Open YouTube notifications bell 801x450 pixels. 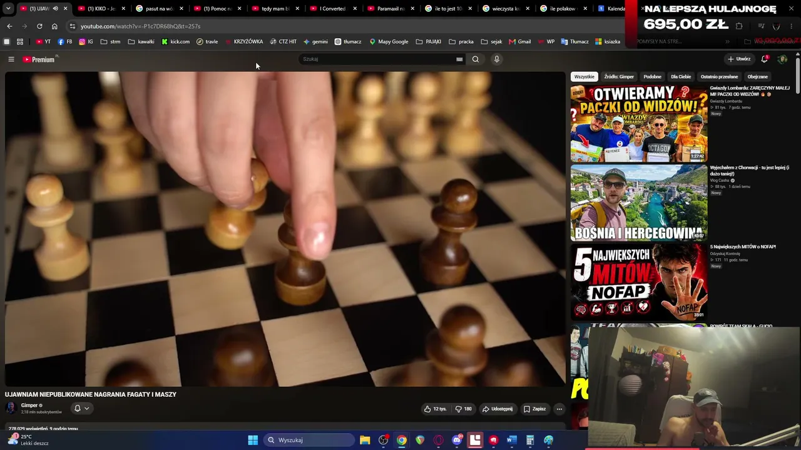coord(764,59)
